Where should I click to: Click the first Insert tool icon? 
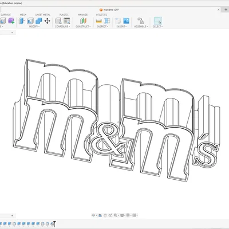pyautogui.click(x=118, y=21)
